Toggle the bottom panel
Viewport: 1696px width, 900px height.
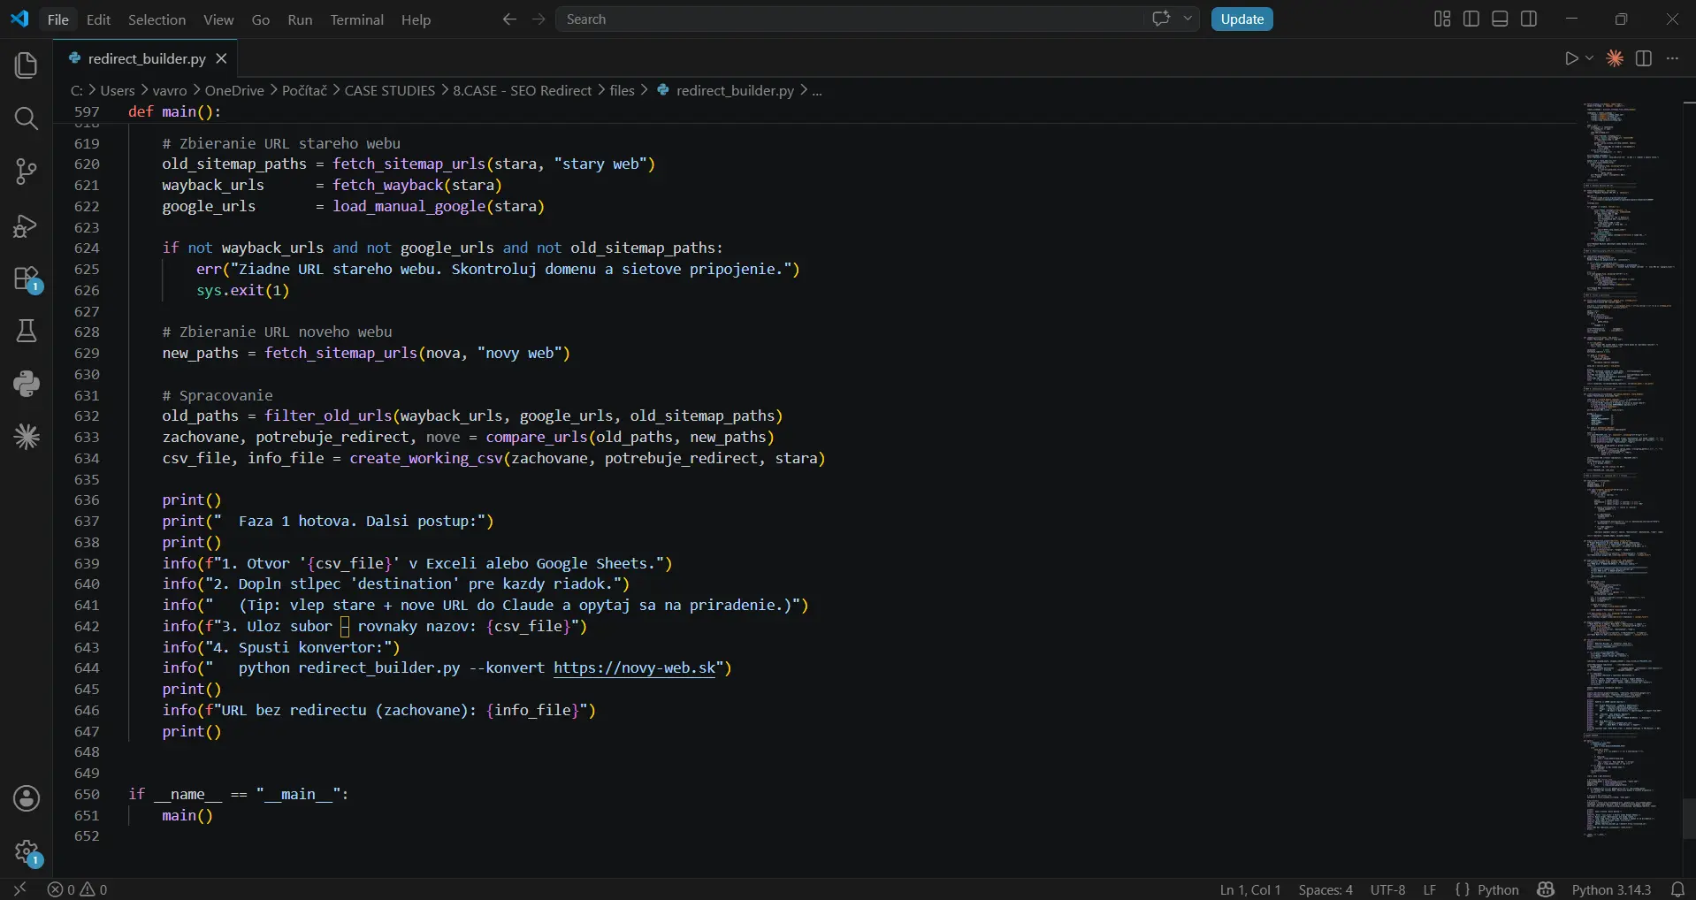1500,19
